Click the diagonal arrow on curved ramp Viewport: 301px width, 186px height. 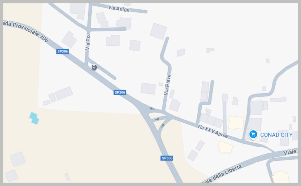click(163, 126)
